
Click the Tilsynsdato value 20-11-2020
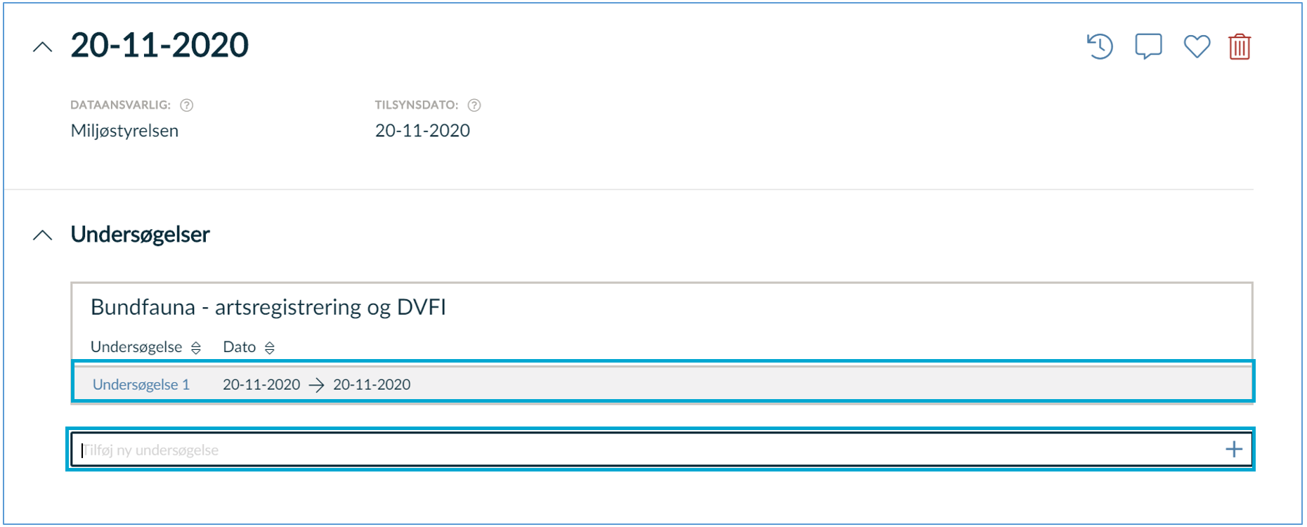coord(422,131)
